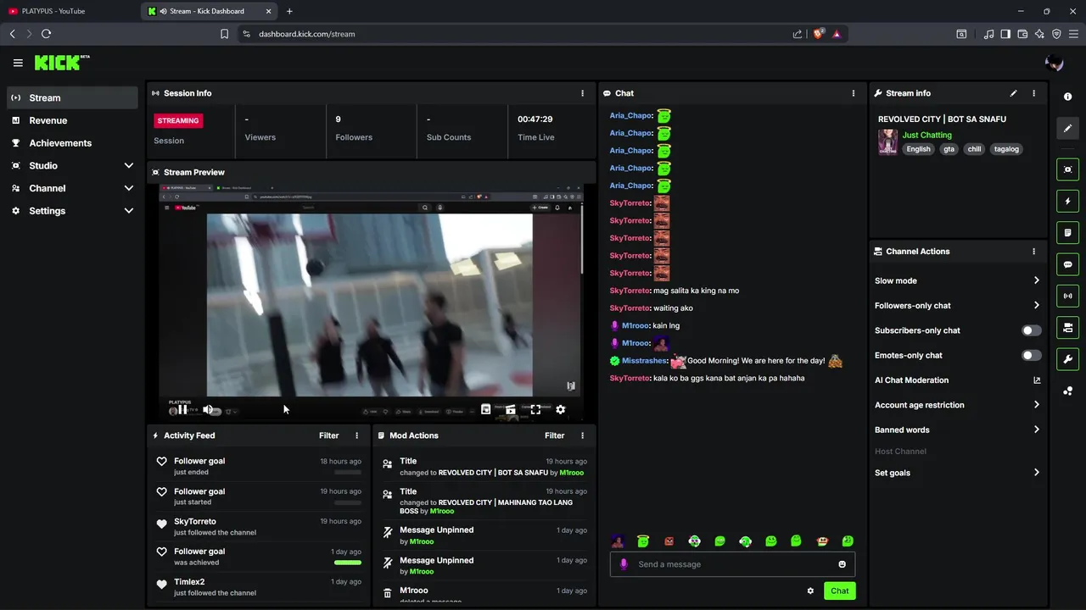Open Chat panel three-dot menu
This screenshot has height=610, width=1086.
(854, 93)
